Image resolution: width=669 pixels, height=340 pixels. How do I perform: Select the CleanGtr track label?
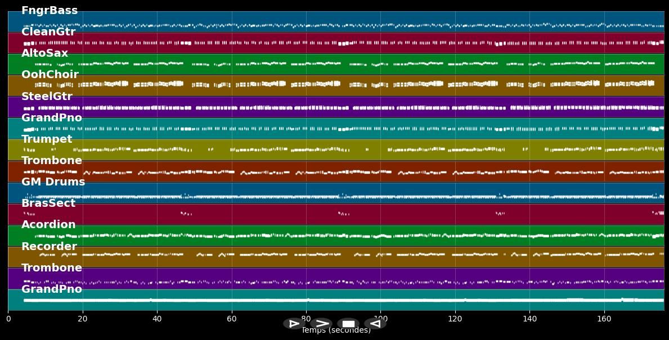pyautogui.click(x=48, y=32)
